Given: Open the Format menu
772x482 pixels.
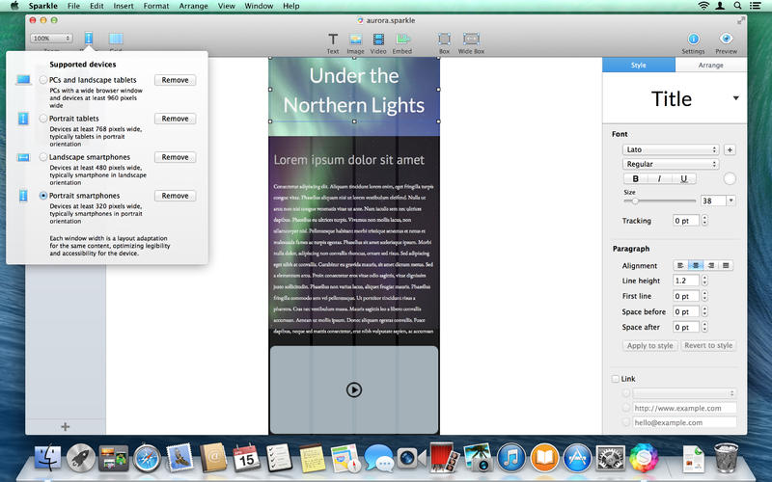Looking at the screenshot, I should click(x=156, y=6).
